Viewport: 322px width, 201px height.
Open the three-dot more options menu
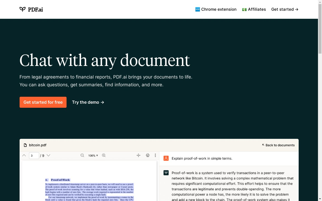[155, 155]
